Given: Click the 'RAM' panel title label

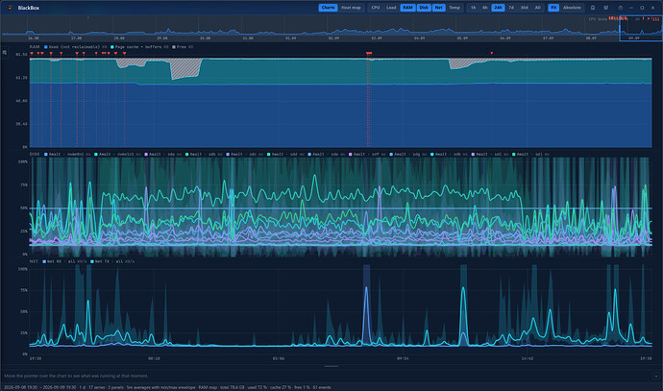Looking at the screenshot, I should click(35, 47).
